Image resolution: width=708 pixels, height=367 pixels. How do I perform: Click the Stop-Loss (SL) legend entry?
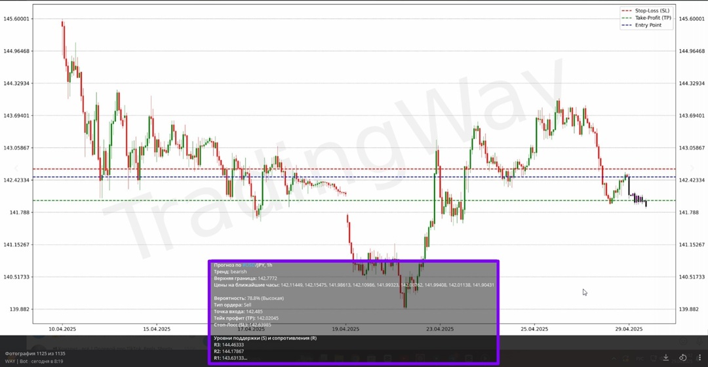pyautogui.click(x=646, y=10)
